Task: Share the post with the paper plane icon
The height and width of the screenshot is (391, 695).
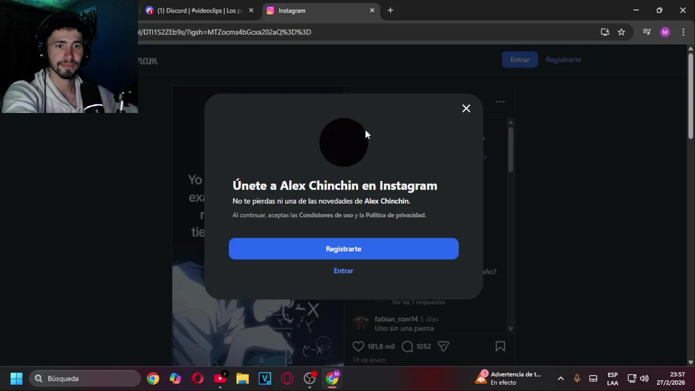Action: [x=443, y=346]
